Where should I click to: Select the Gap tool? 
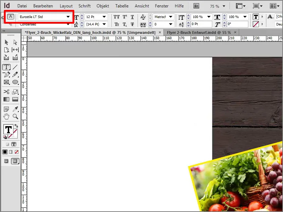15,50
